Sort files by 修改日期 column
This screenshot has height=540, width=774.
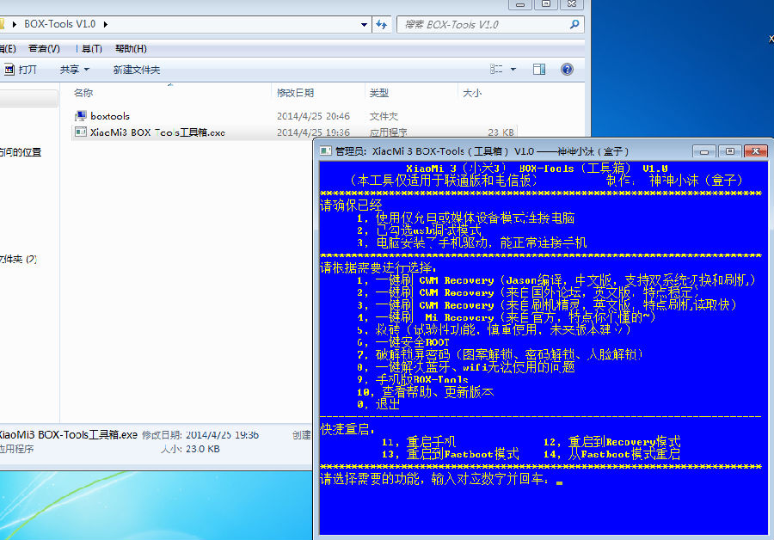295,92
